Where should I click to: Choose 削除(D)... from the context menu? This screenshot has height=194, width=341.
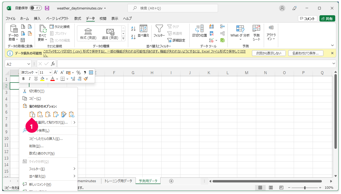pos(48,146)
